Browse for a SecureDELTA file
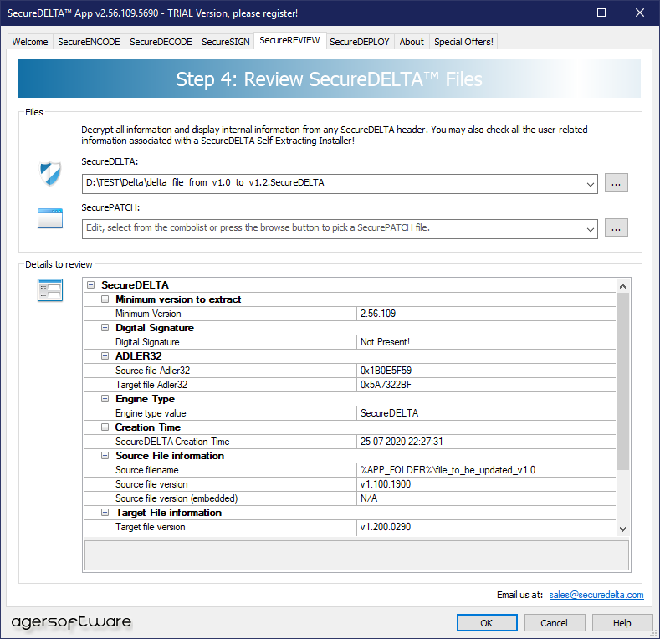This screenshot has height=639, width=660. click(x=617, y=182)
